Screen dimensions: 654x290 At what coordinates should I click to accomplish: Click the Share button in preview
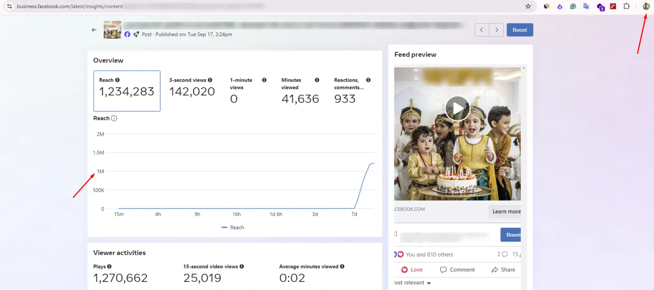pyautogui.click(x=503, y=270)
